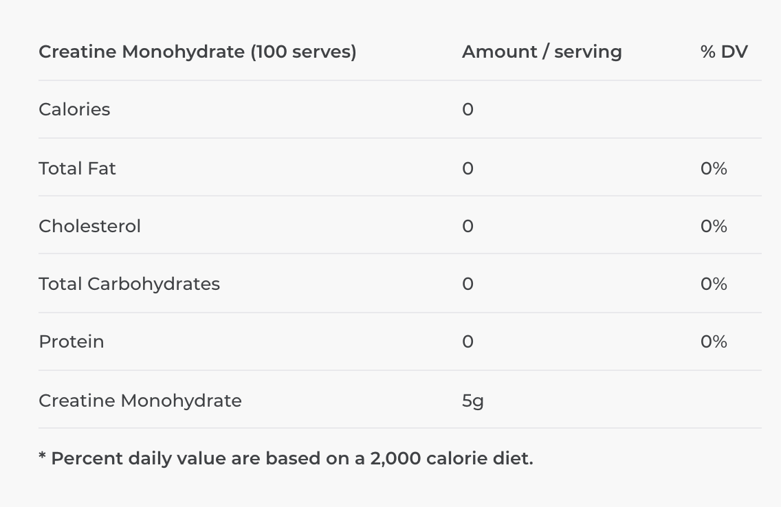
Task: Select the Calories row label
Action: point(74,109)
